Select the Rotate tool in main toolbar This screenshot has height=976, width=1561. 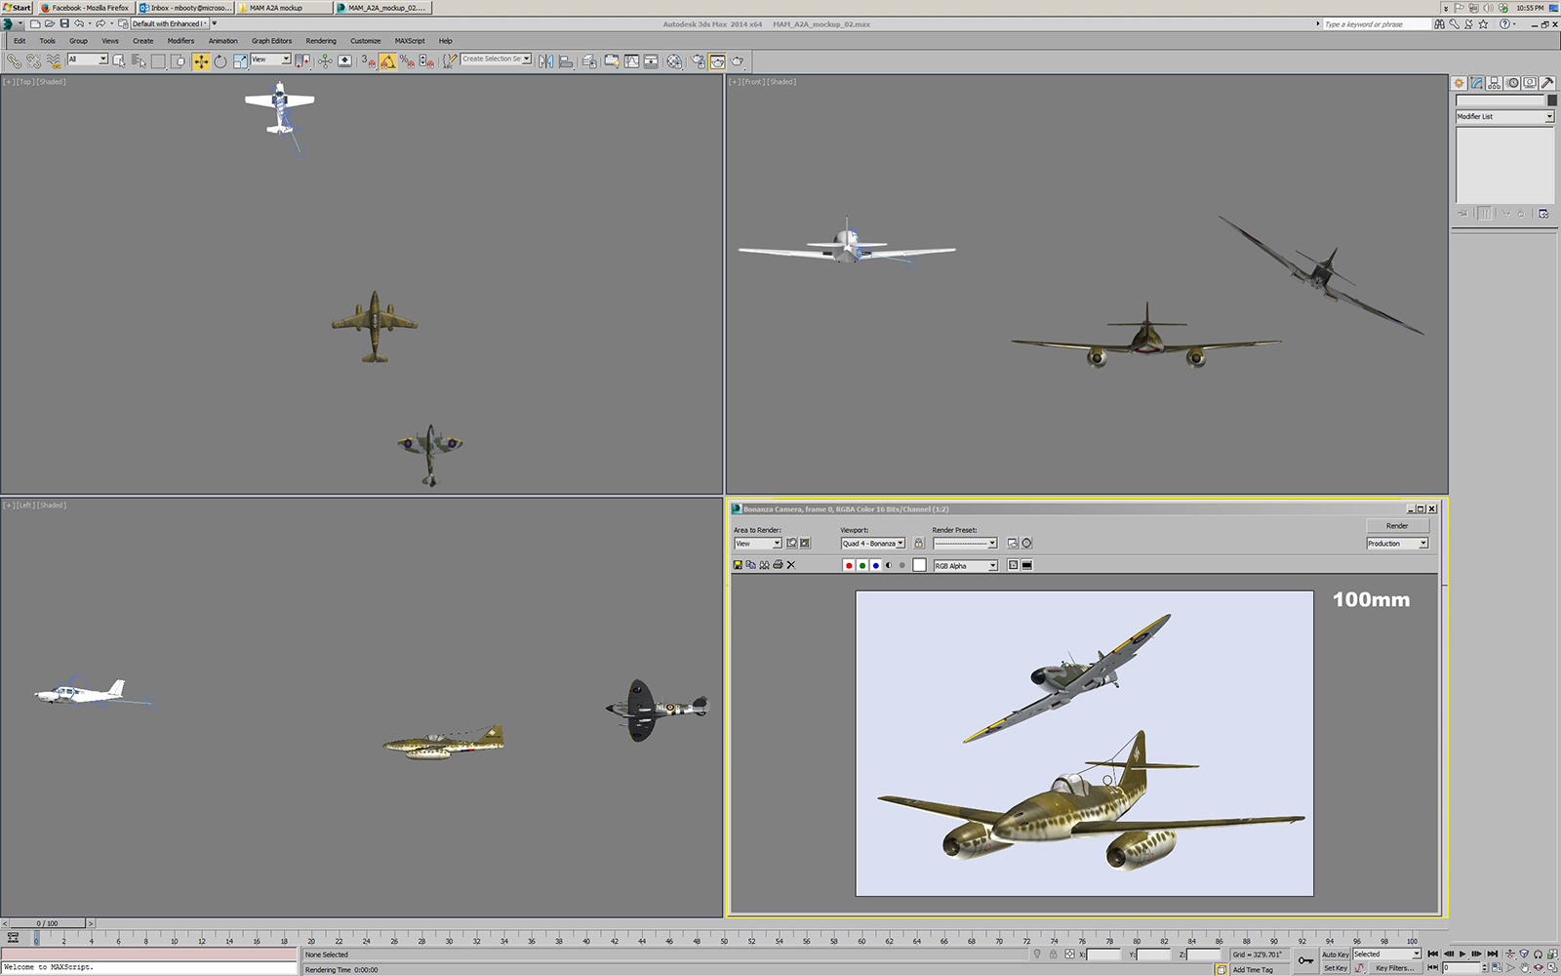[220, 61]
